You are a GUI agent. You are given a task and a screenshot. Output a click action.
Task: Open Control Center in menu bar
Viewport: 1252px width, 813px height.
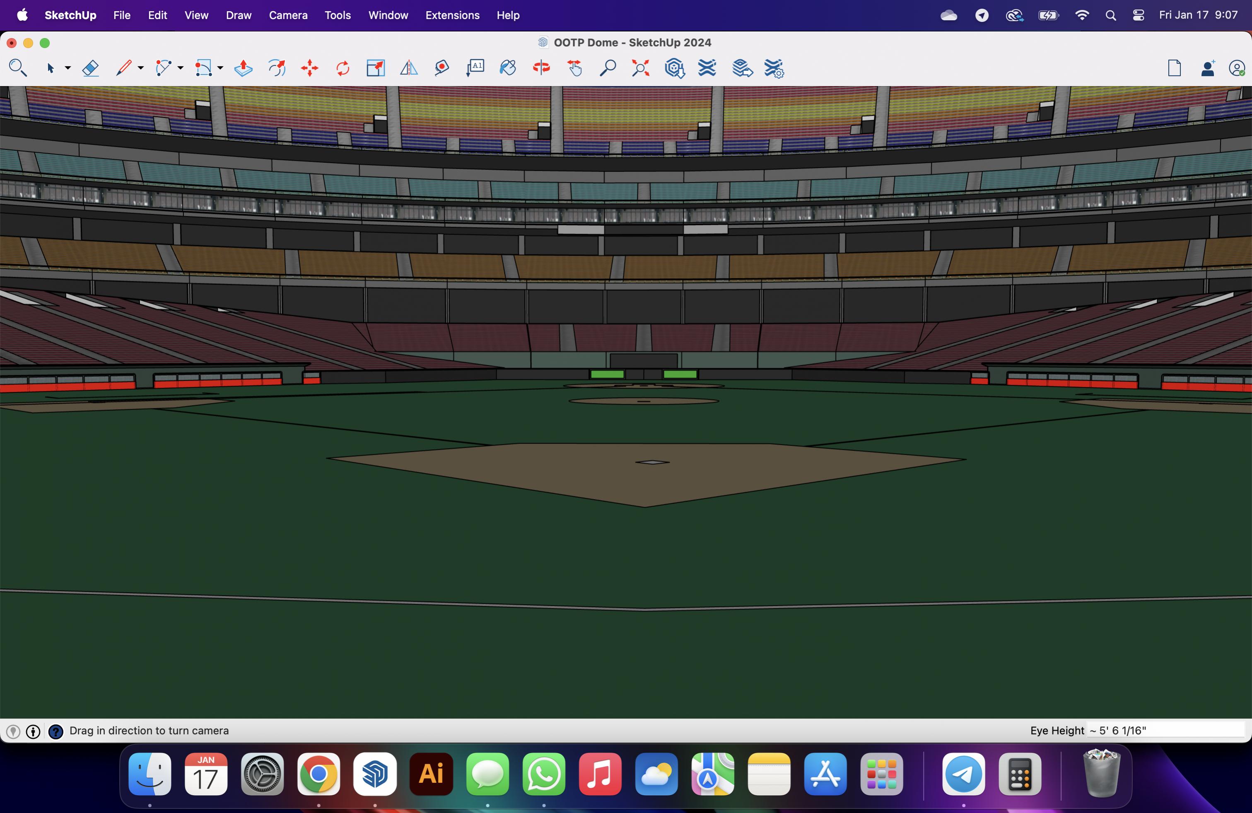pos(1139,15)
